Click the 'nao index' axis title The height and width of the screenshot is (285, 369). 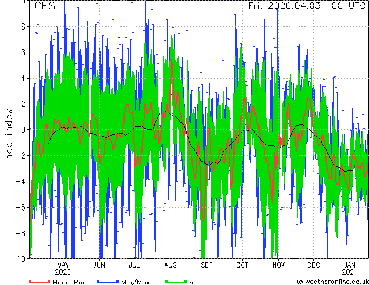pos(9,134)
